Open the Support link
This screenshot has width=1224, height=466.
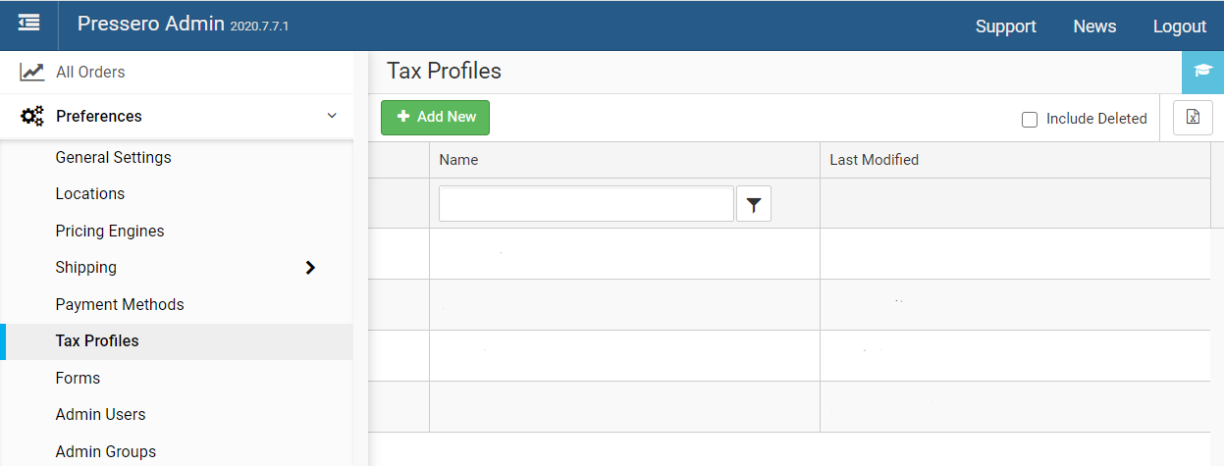coord(1005,26)
